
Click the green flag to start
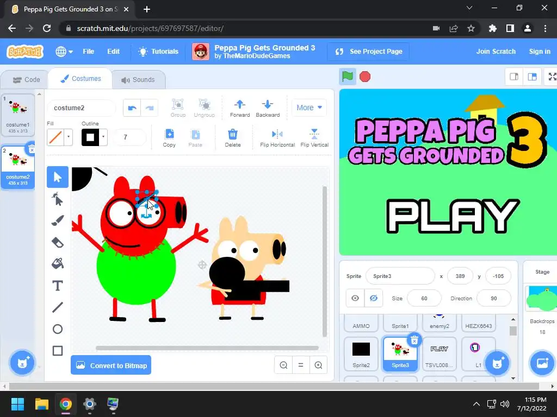coord(348,77)
